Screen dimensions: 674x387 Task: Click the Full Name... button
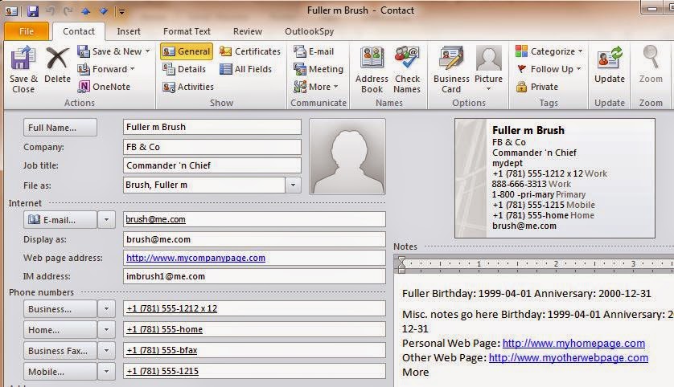(60, 128)
